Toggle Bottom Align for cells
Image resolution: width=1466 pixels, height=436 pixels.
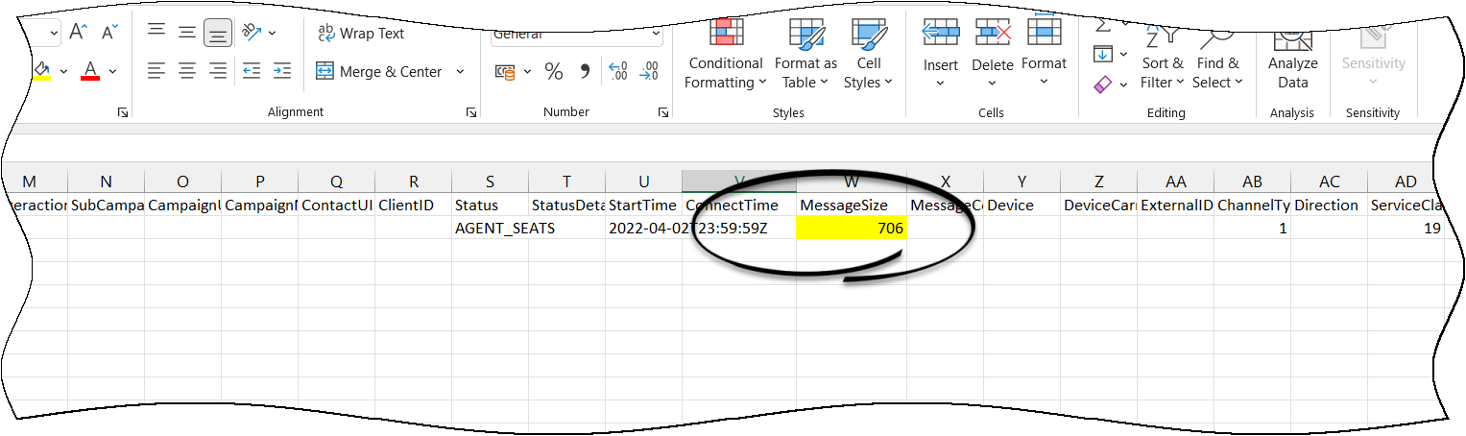click(x=218, y=35)
